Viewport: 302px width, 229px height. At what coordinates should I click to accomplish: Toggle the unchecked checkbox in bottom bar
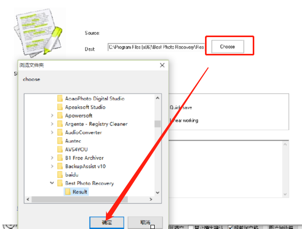190,227
